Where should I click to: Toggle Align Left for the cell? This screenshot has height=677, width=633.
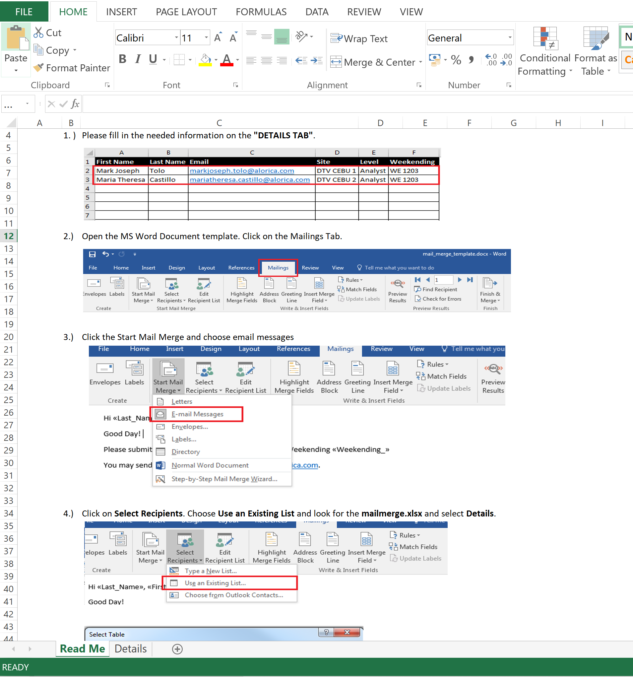[x=251, y=61]
